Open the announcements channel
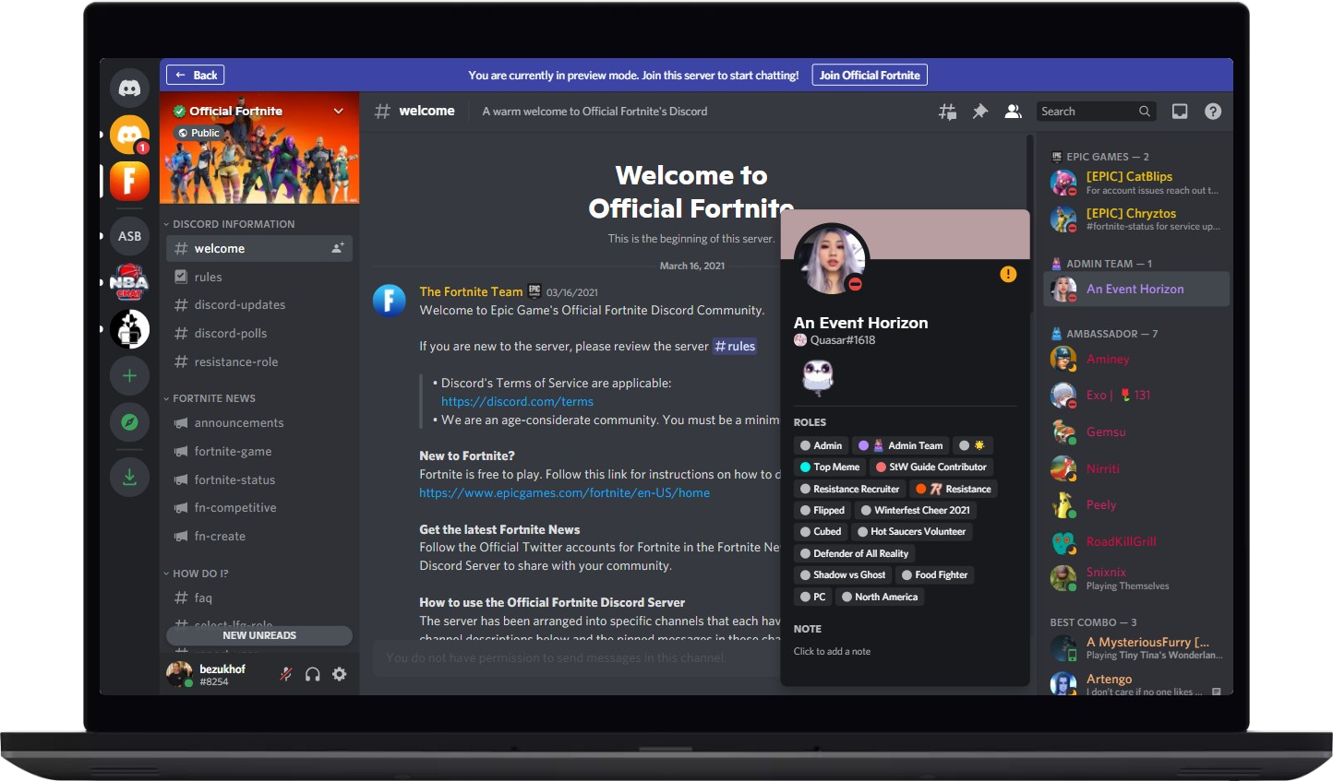The height and width of the screenshot is (781, 1333). [259, 423]
